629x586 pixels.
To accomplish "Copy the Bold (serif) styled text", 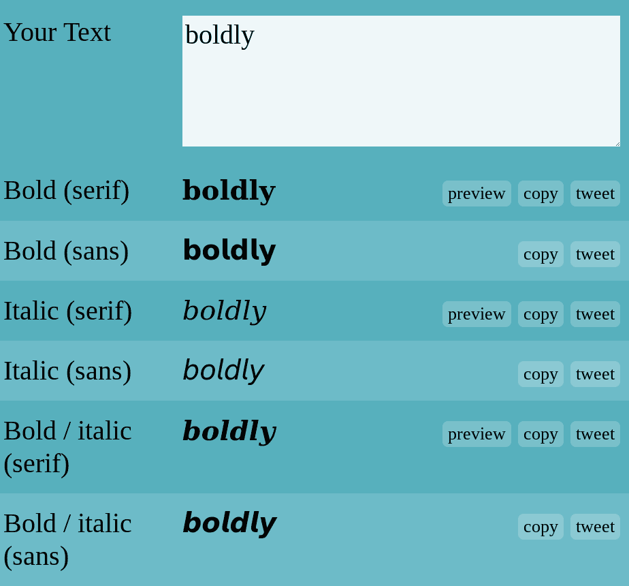I will tap(541, 193).
